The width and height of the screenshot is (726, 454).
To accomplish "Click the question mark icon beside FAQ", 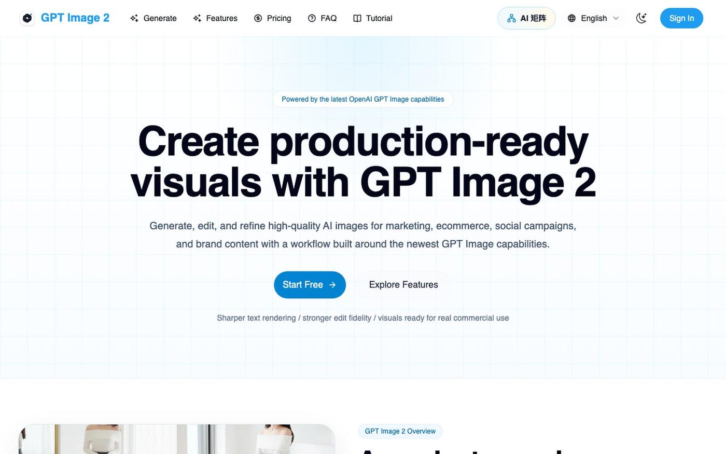I will (312, 18).
